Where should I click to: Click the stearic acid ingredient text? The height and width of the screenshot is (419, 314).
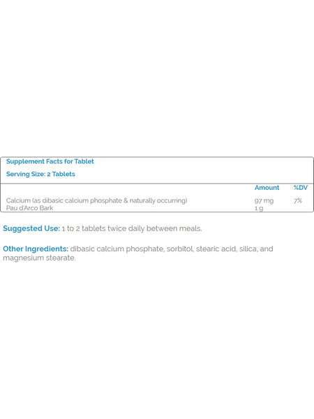[x=216, y=249]
